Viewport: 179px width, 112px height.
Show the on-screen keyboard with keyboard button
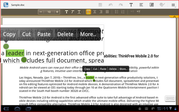click(x=170, y=98)
